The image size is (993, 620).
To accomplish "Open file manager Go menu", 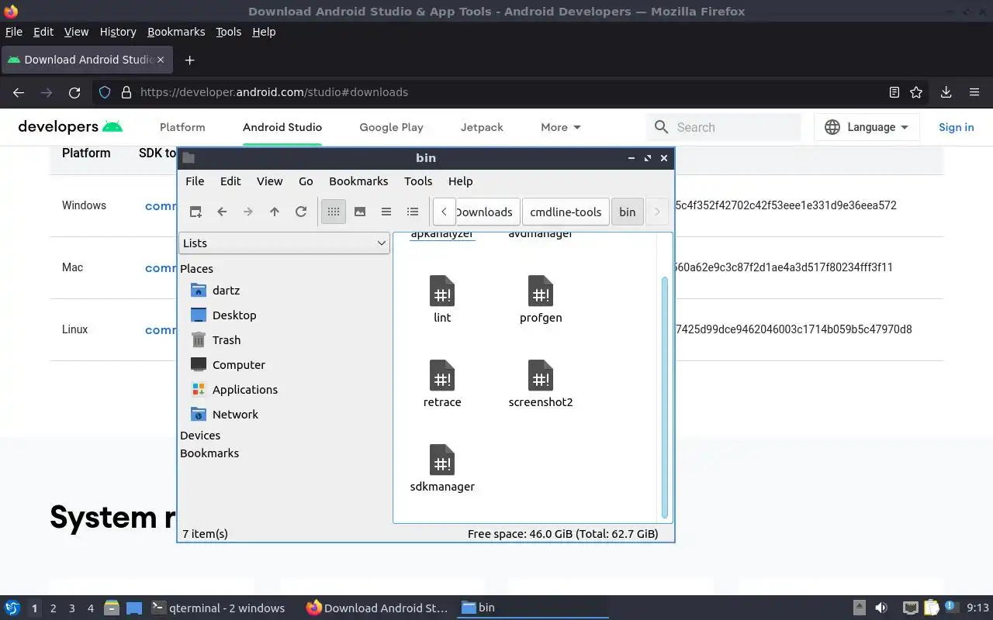I will 306,181.
